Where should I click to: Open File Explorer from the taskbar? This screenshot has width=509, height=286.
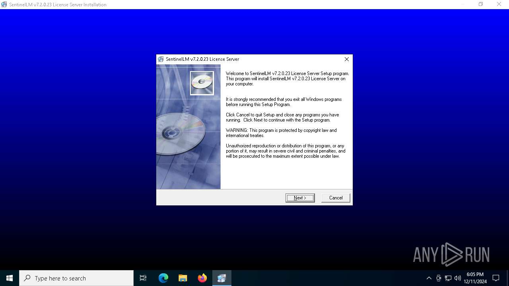point(183,278)
